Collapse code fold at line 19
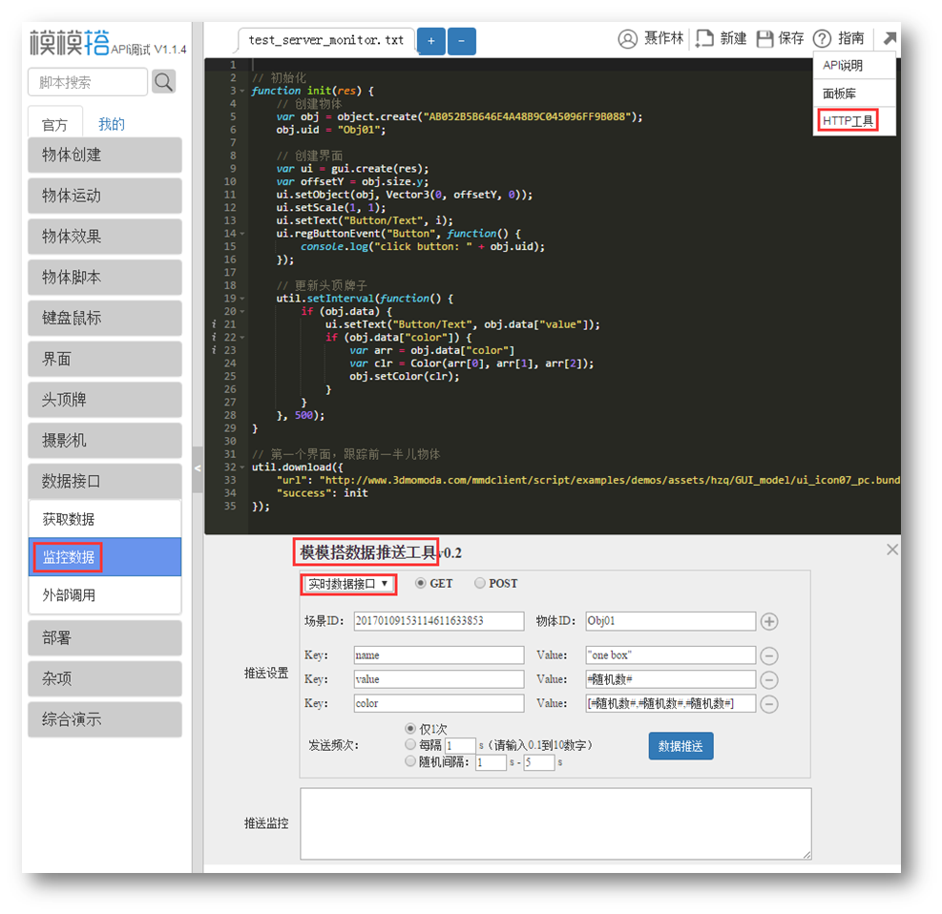The height and width of the screenshot is (914, 942). [x=242, y=299]
